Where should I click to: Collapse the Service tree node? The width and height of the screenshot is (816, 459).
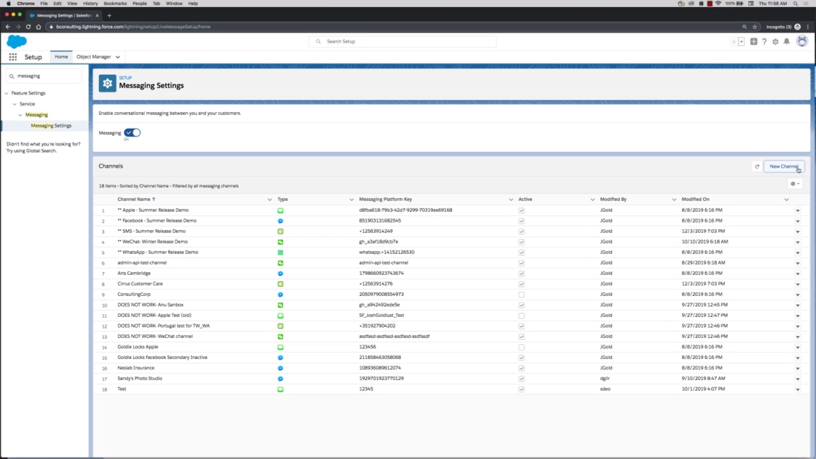pos(14,104)
